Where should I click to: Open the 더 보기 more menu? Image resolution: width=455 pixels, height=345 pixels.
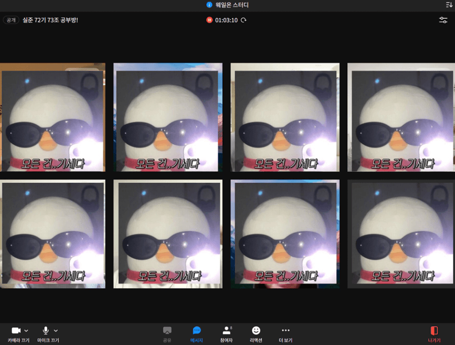[285, 334]
